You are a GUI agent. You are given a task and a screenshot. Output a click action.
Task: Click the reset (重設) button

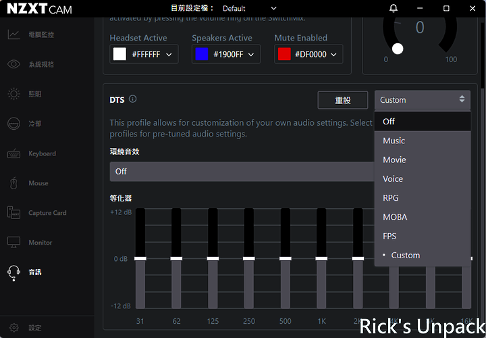coord(343,100)
